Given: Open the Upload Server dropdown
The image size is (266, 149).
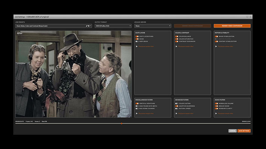Looking at the screenshot, I should (153, 26).
